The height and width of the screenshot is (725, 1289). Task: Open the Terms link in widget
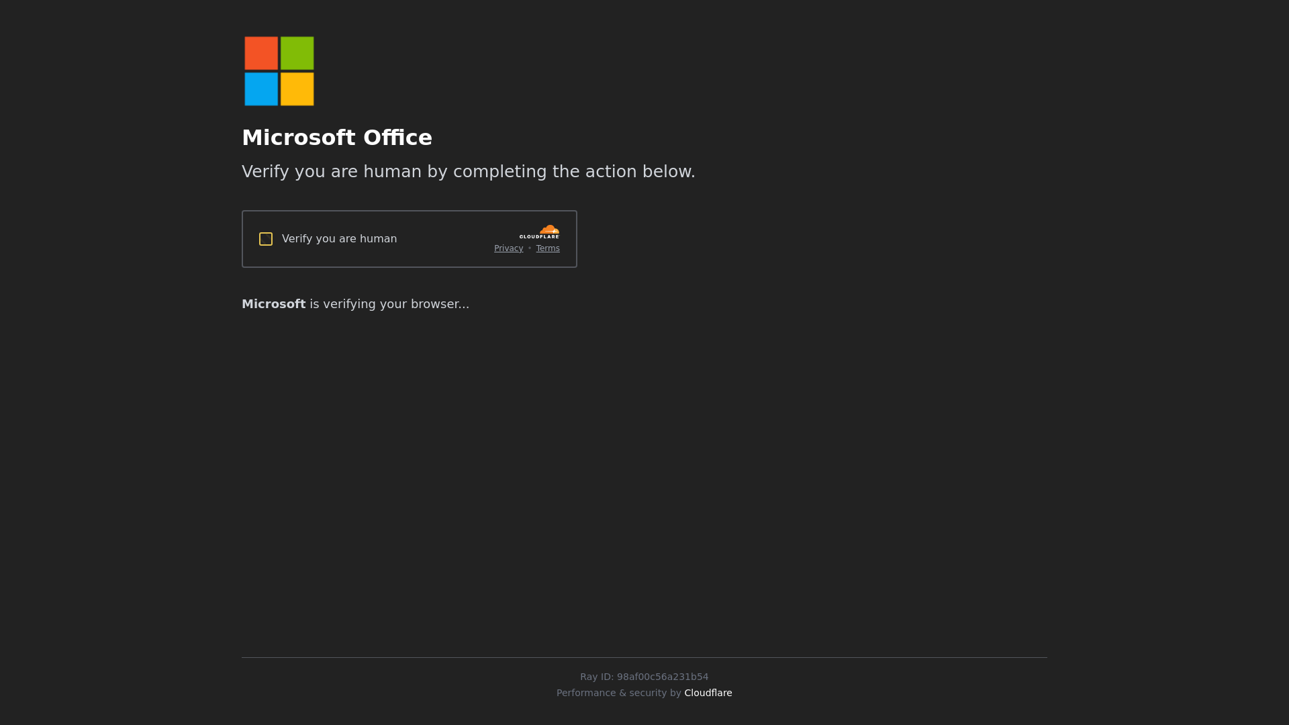[548, 248]
